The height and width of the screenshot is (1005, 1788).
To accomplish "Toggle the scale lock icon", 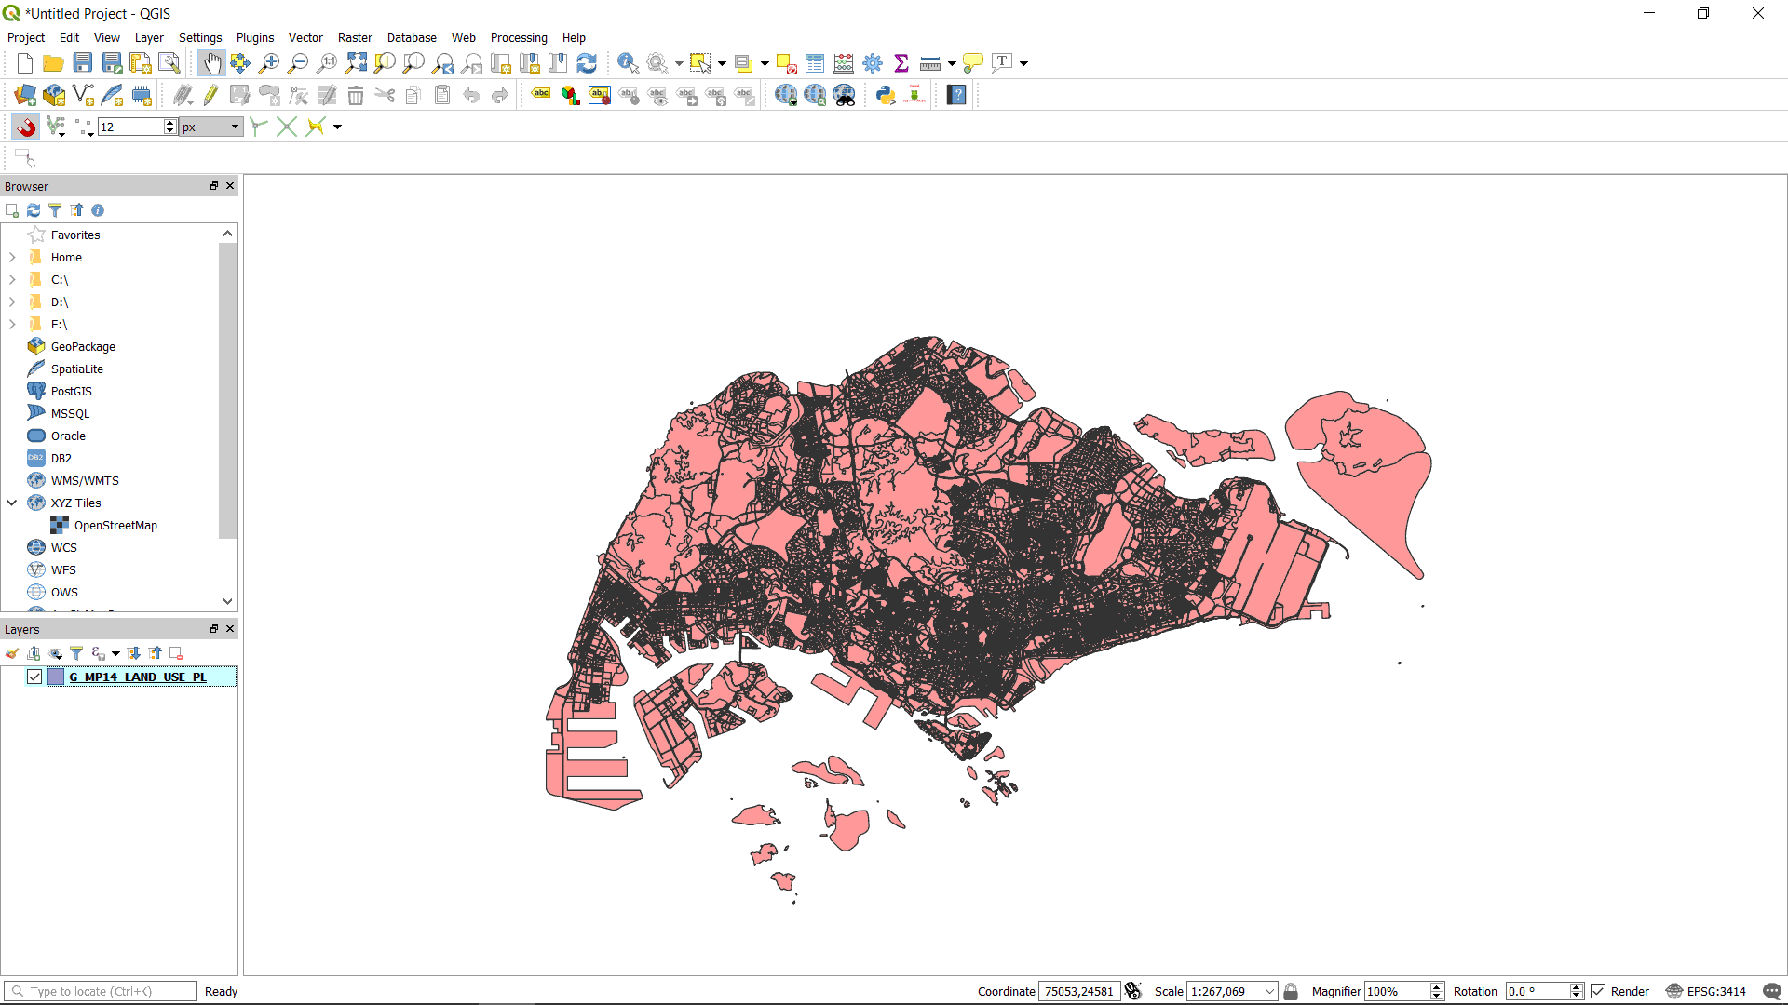I will pyautogui.click(x=1291, y=991).
